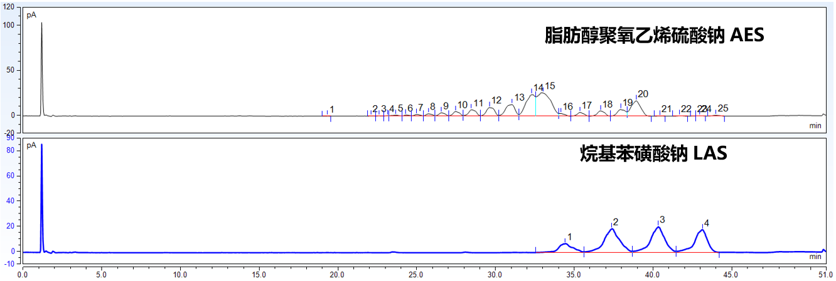The width and height of the screenshot is (836, 281).
Task: Click the LAS chromatogram title text
Action: click(x=653, y=153)
